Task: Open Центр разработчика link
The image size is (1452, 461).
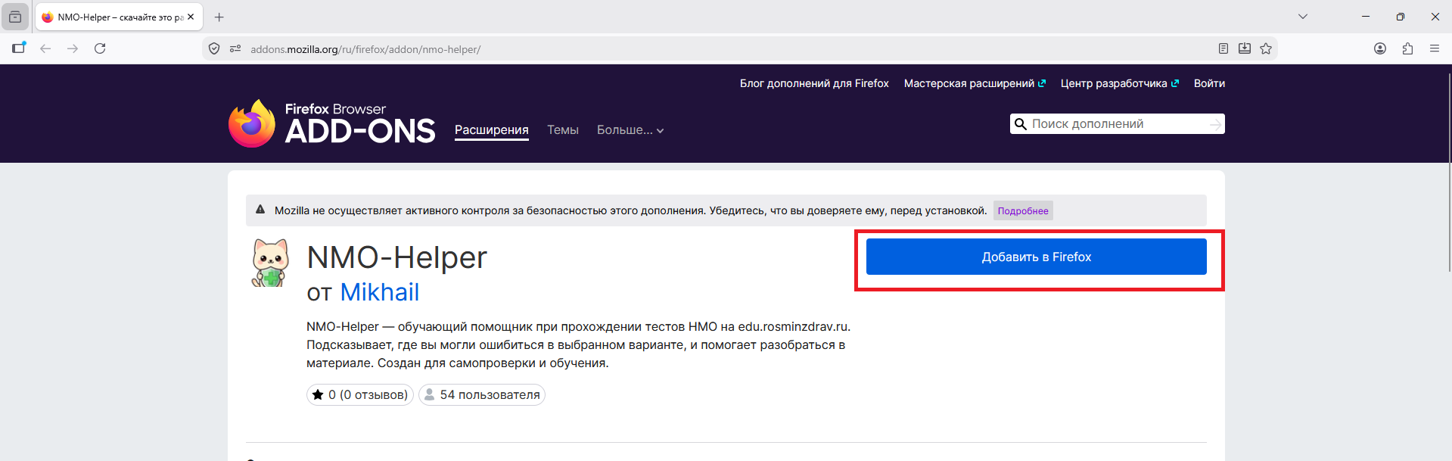Action: pyautogui.click(x=1120, y=83)
